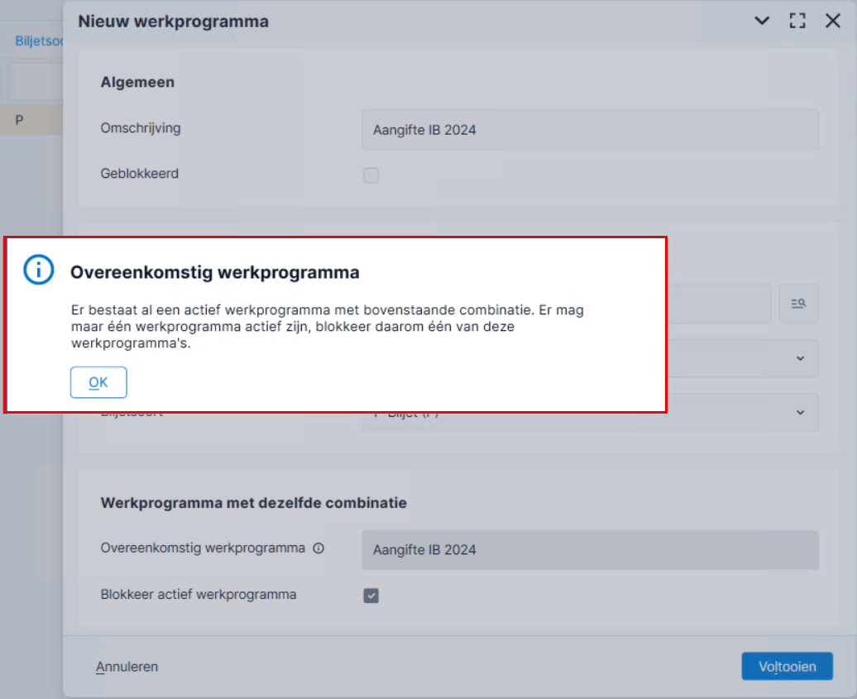Toggle fullscreen with the expand icon

point(797,21)
